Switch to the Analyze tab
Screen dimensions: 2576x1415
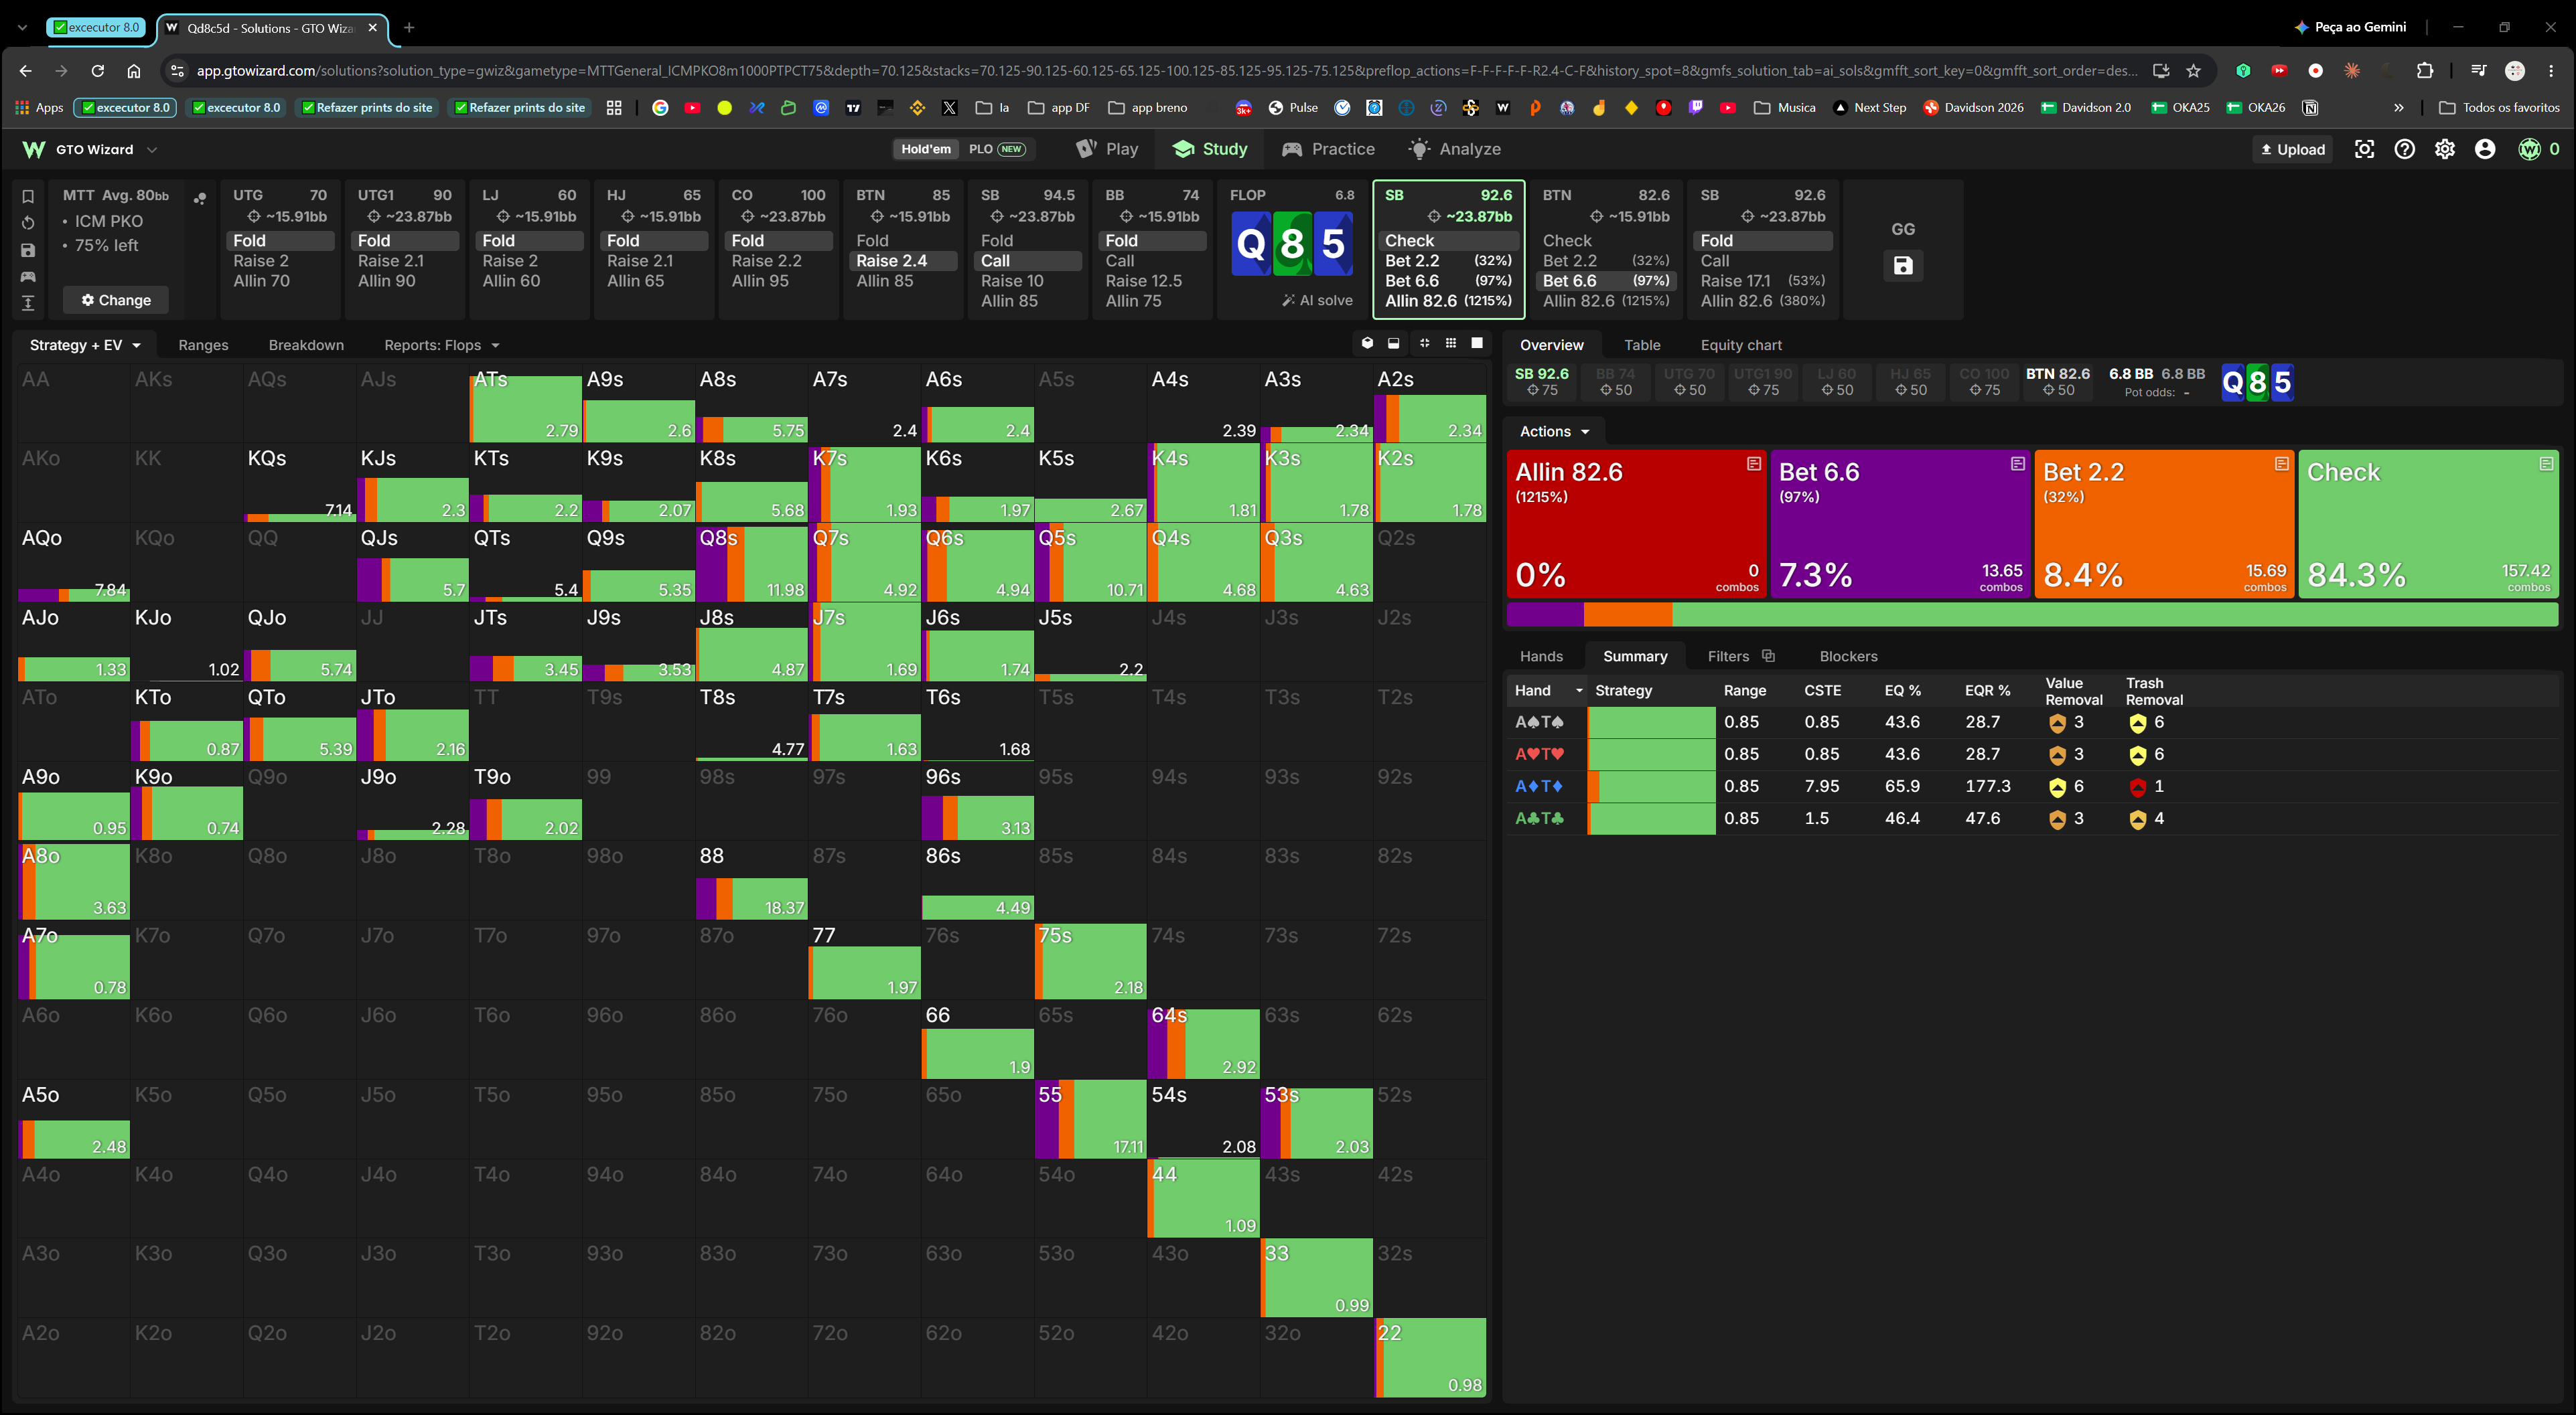point(1454,149)
